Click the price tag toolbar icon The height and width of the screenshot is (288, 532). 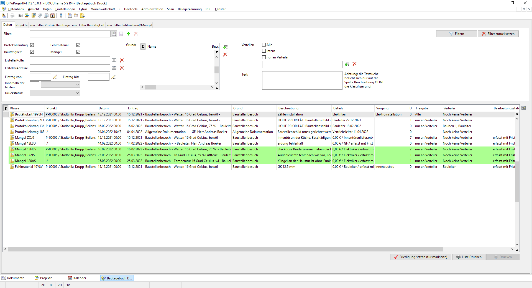[x=40, y=16]
